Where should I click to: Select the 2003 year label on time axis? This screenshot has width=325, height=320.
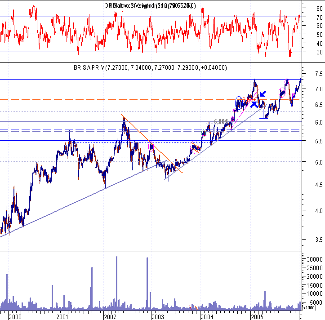(158, 317)
